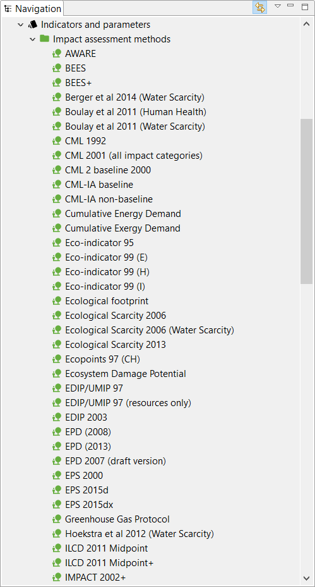Collapse the Impact assessment methods folder
Screen dimensions: 315x587
[33, 39]
